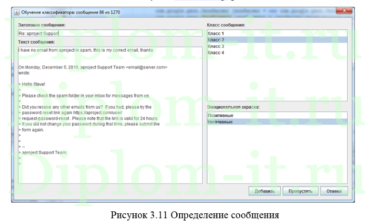Click the line starting 'I have no email'

[x=86, y=50]
